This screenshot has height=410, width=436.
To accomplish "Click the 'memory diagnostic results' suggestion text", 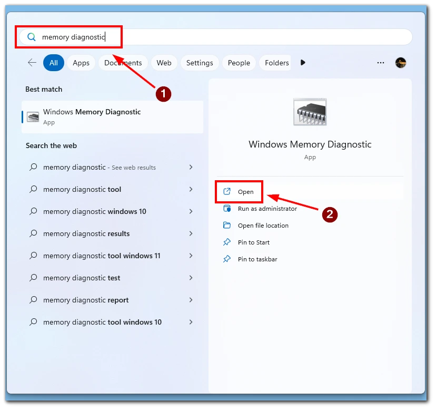I will [86, 233].
